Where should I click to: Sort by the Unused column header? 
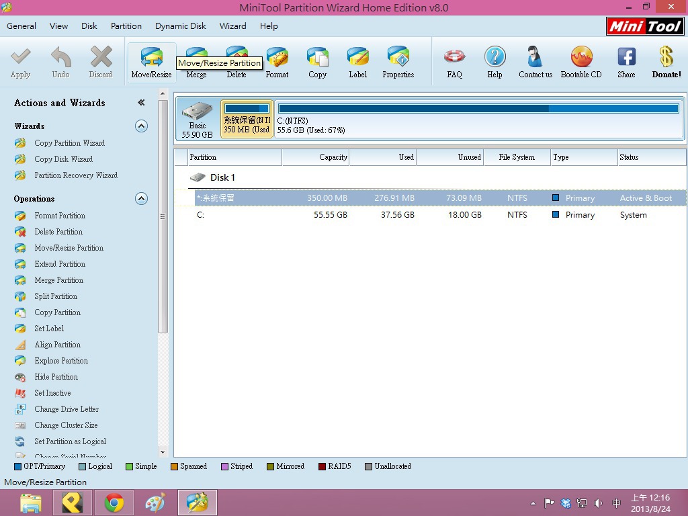[x=449, y=157]
